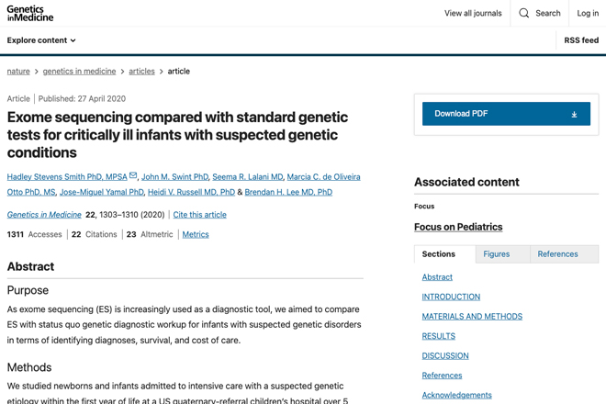Open genetics in medicine breadcrumb link
The height and width of the screenshot is (404, 606).
coord(79,71)
